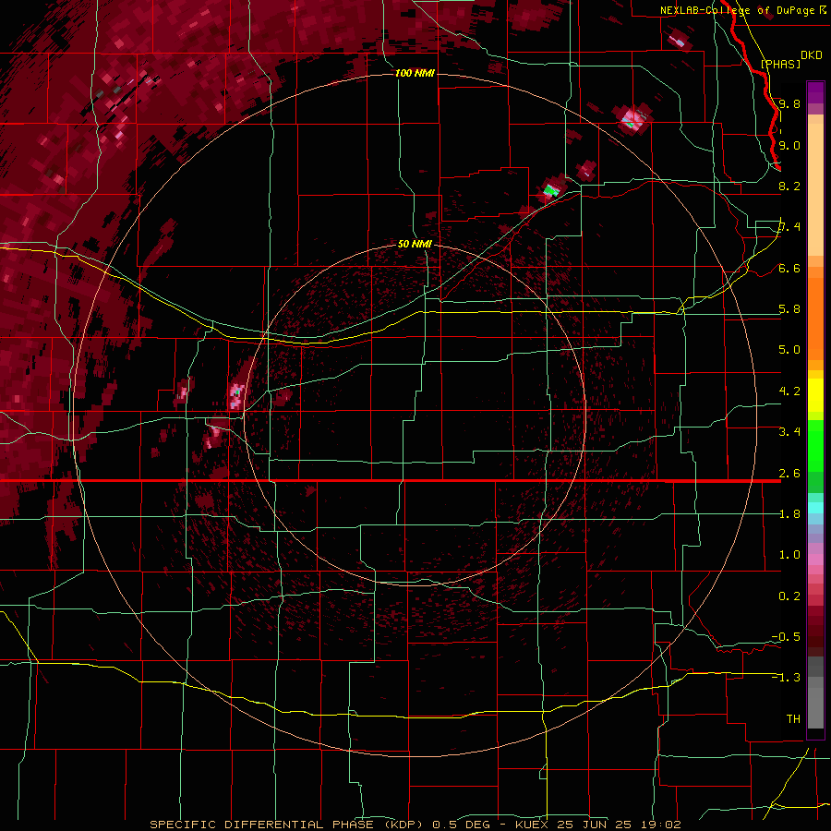Click the Specific Differential Phase caption text
831x831 pixels.
pyautogui.click(x=415, y=825)
